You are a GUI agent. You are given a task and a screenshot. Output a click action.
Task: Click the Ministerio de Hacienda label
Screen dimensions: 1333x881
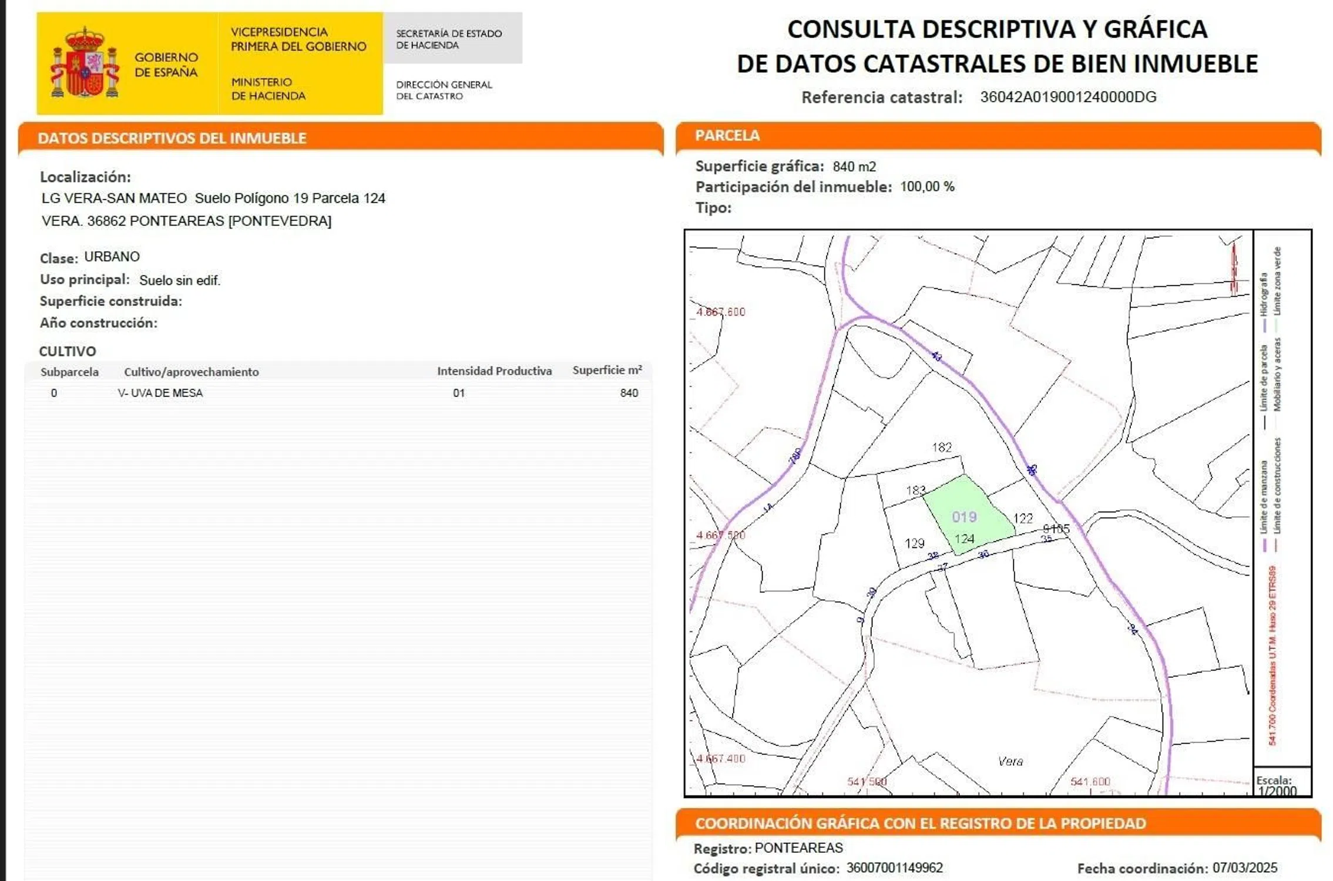click(x=268, y=89)
